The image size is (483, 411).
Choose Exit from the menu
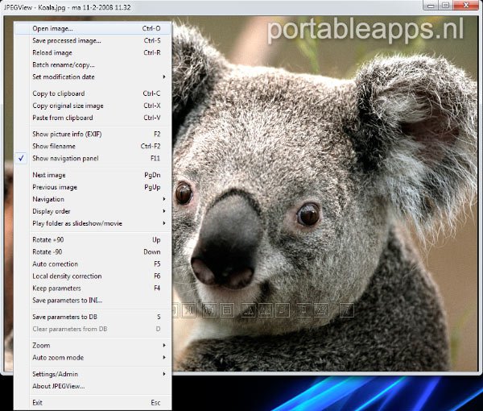93,402
